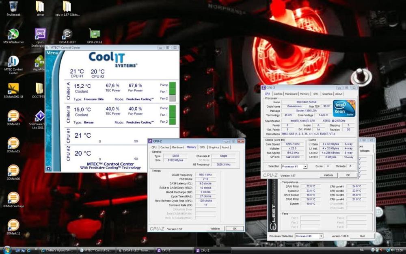Click Chiller B TEC Power 40,0 % value
The height and width of the screenshot is (254, 406).
112,109
